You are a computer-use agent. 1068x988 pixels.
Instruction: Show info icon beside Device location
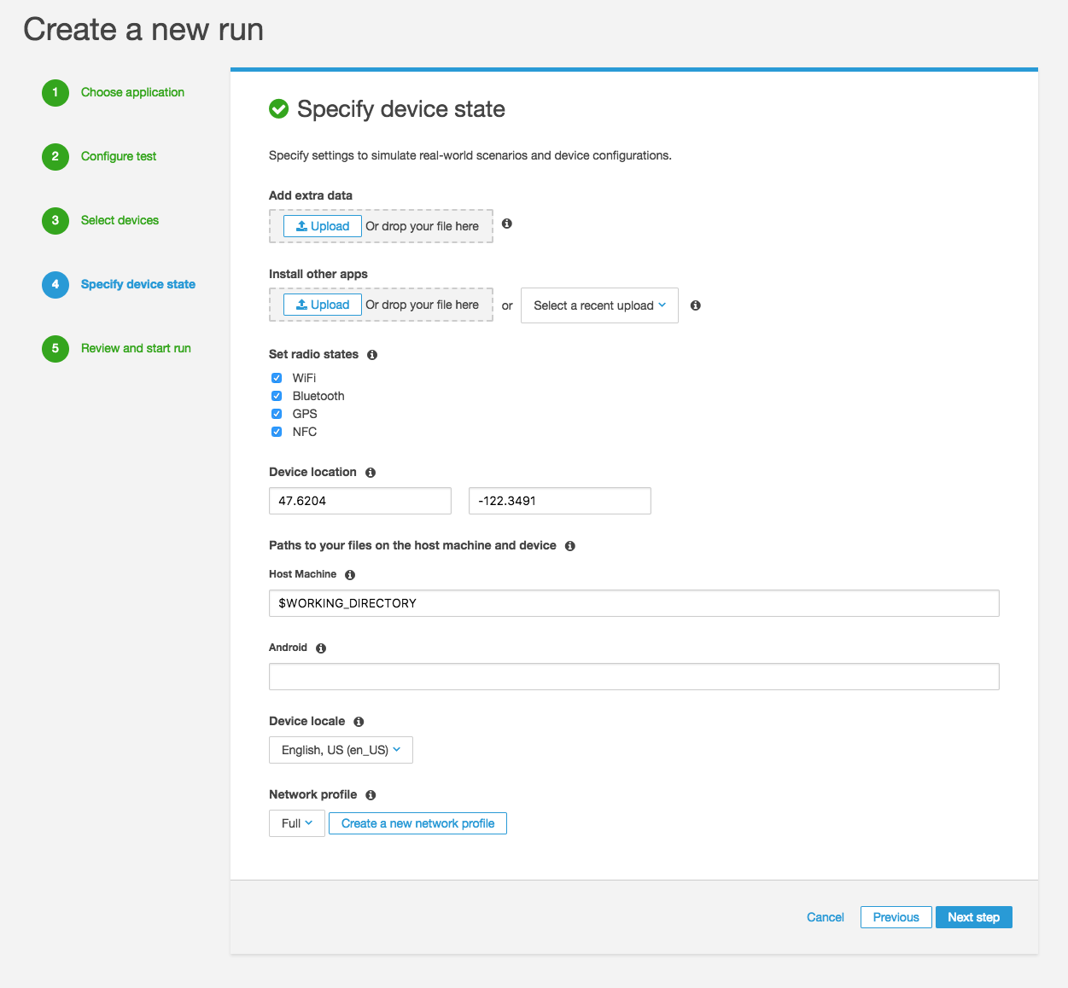click(371, 473)
